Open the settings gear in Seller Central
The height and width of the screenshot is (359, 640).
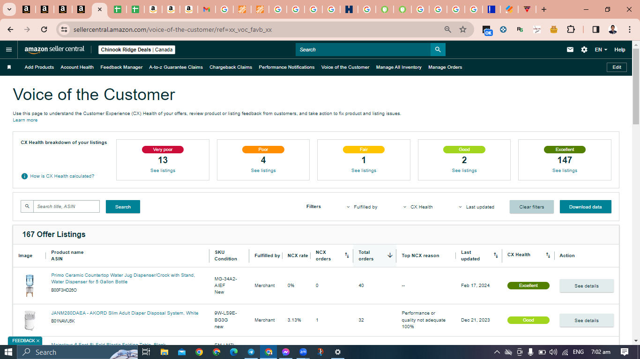click(x=584, y=50)
